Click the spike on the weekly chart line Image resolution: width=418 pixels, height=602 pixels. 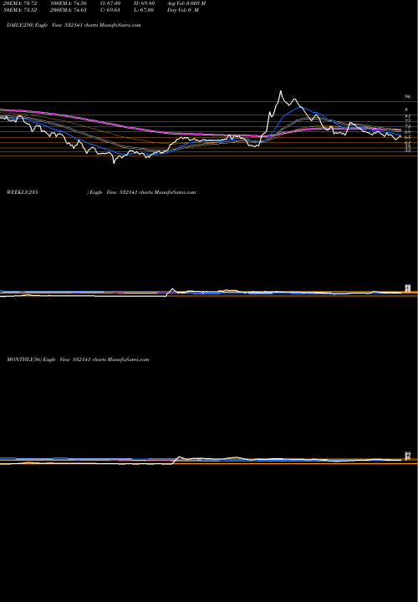(x=172, y=289)
